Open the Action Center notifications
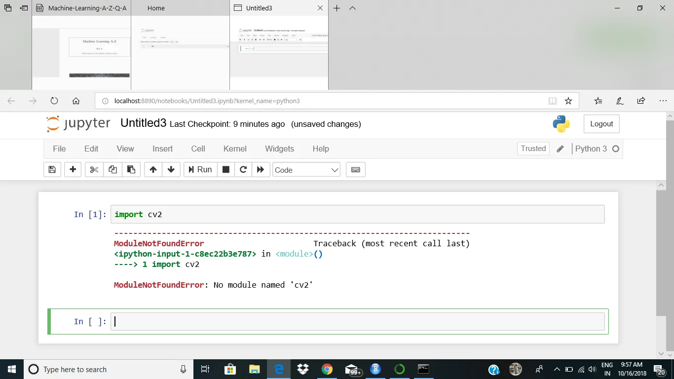This screenshot has width=674, height=379. [659, 369]
